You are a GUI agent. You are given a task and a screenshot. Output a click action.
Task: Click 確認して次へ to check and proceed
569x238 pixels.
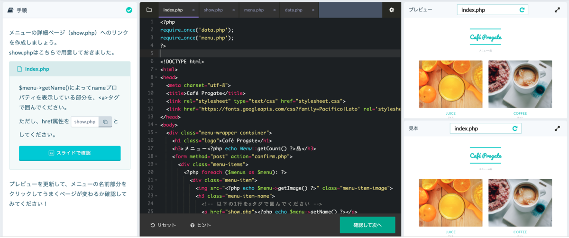point(367,225)
